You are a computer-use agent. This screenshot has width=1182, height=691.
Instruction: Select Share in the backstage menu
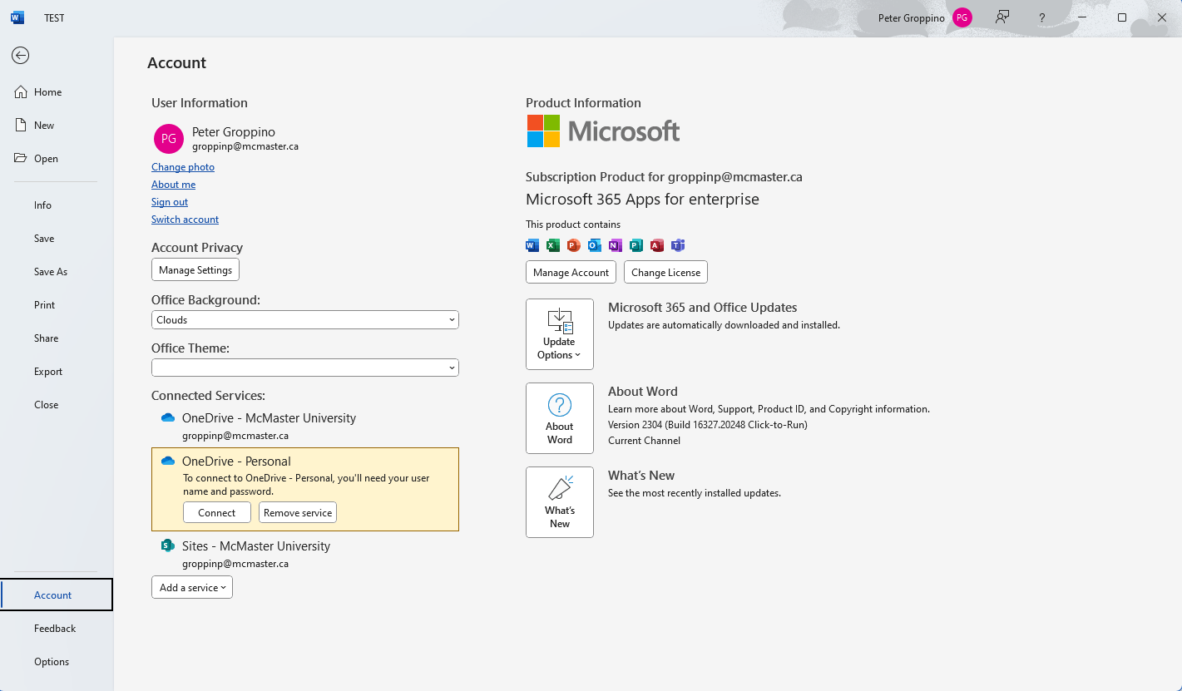tap(57, 338)
